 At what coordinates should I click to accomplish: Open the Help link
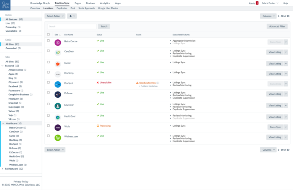[285, 3]
